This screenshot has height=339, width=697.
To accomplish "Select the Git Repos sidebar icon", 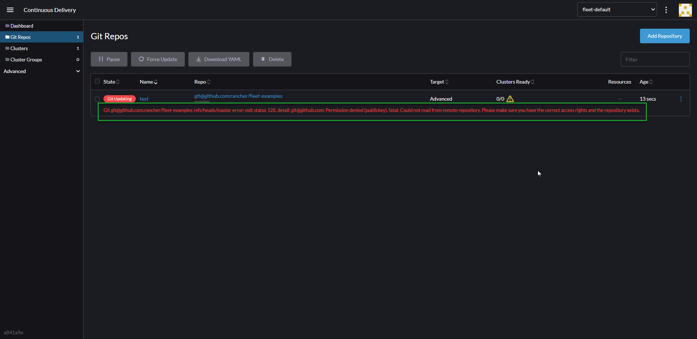I will 8,37.
